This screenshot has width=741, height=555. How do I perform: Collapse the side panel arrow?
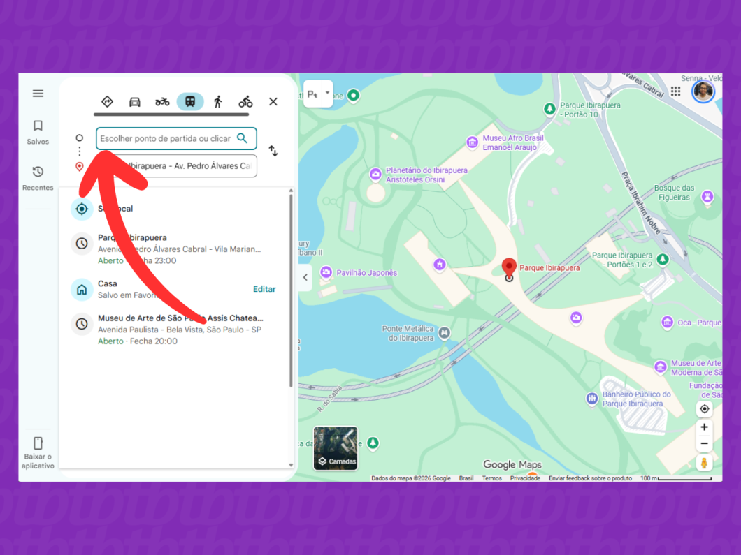click(305, 278)
